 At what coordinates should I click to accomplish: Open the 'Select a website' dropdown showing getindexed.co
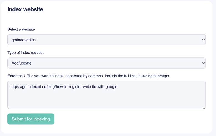[x=107, y=40]
